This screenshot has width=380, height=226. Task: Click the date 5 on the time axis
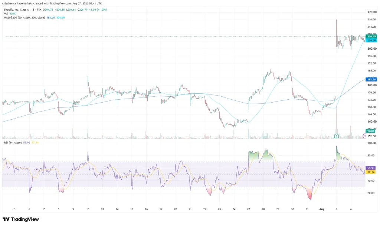pyautogui.click(x=336, y=209)
